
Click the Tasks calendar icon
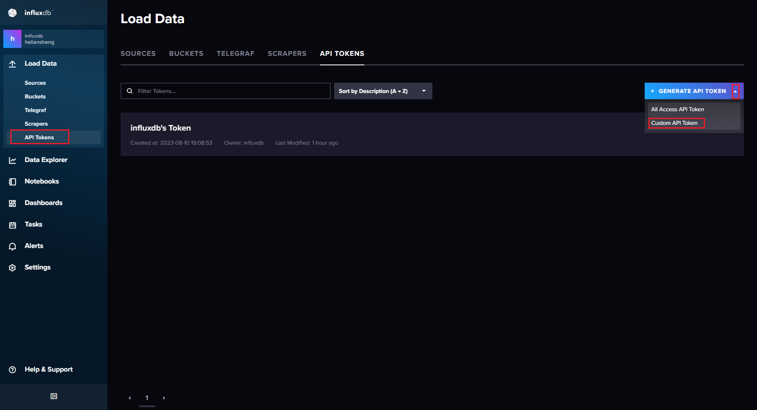coord(12,224)
